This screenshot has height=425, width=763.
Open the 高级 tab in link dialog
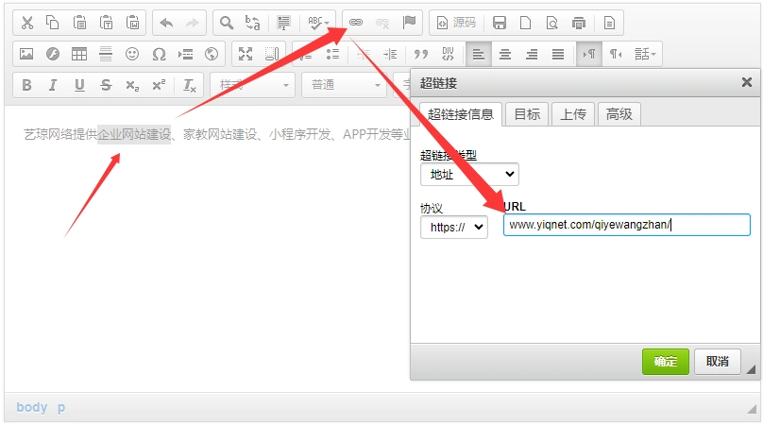619,114
